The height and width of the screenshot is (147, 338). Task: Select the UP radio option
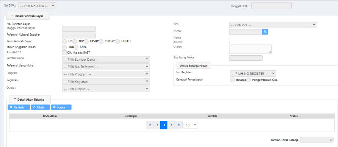[x=65, y=41]
